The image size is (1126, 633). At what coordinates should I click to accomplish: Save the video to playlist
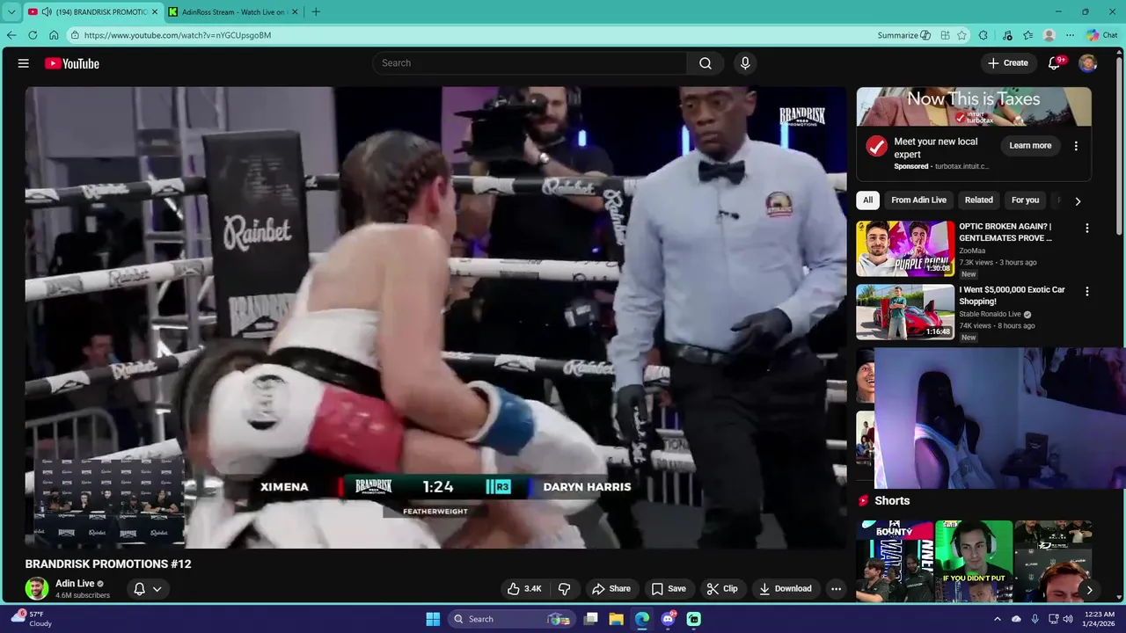pos(669,589)
